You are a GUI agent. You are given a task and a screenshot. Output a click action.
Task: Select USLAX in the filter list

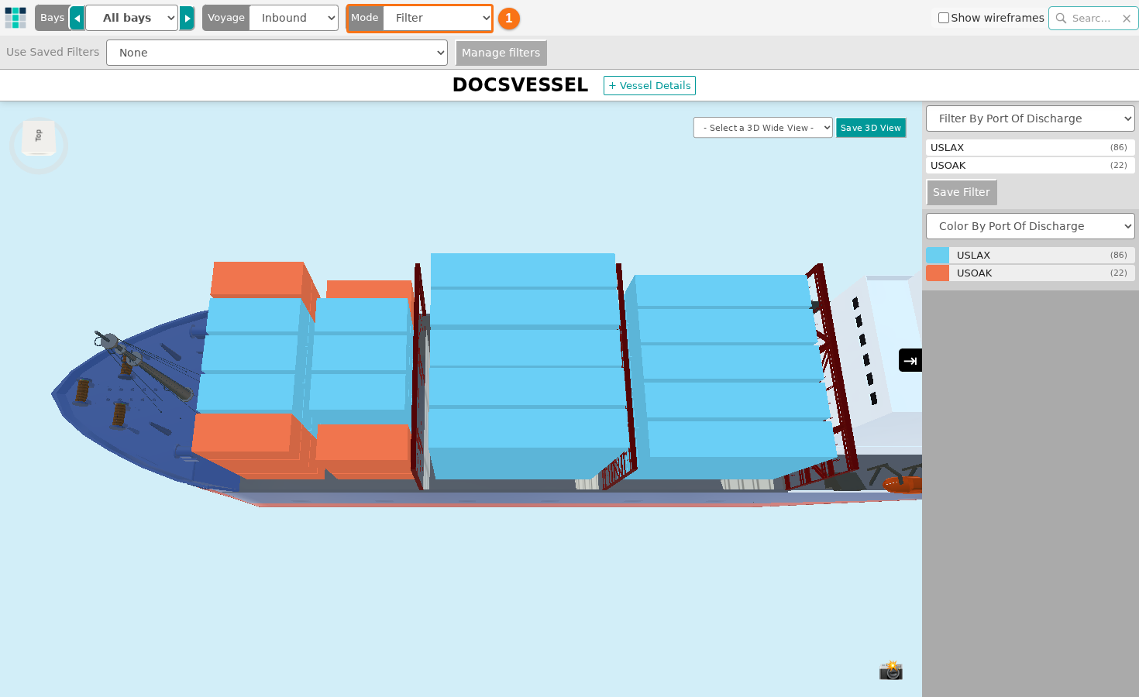tap(1031, 147)
